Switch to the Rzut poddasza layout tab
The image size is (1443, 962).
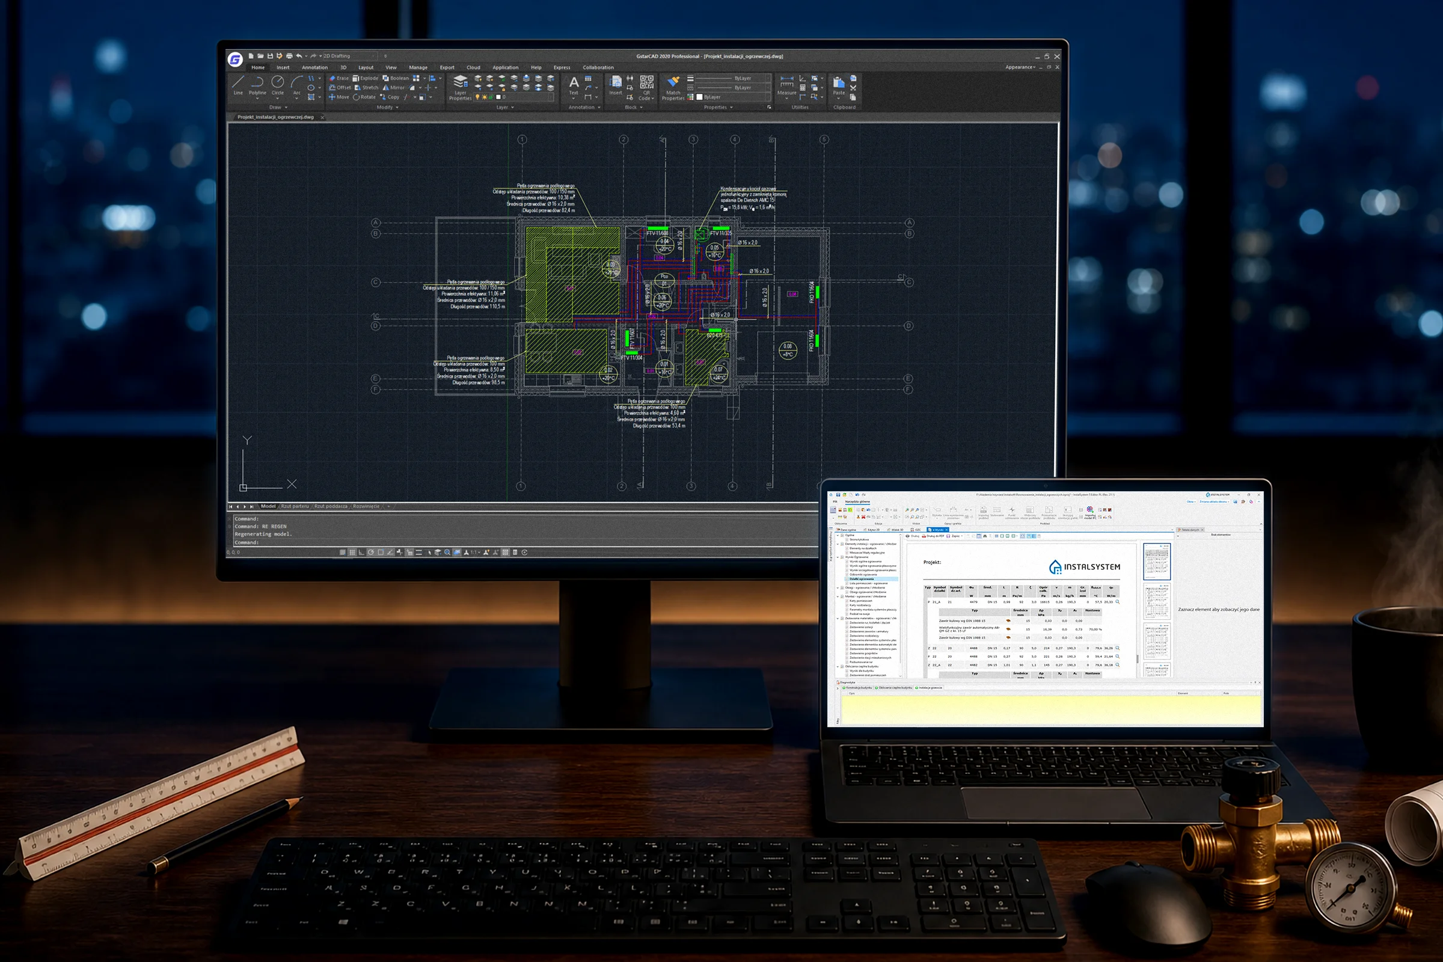331,506
